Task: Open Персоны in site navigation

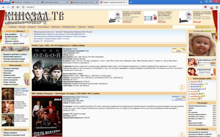Action: click(x=56, y=27)
